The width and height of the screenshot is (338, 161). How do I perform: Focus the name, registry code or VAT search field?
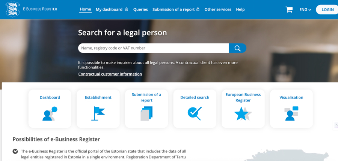click(153, 48)
